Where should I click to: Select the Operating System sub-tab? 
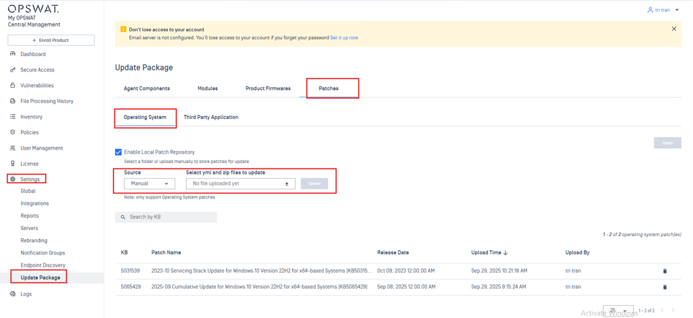145,118
